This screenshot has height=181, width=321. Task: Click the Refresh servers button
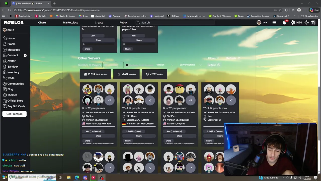[233, 58]
